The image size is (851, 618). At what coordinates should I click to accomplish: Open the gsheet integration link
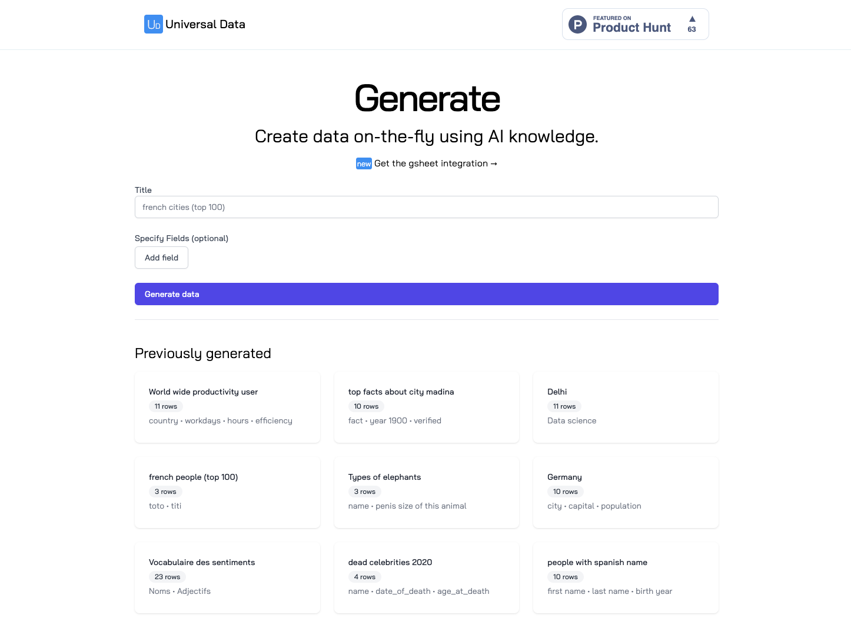tap(436, 163)
